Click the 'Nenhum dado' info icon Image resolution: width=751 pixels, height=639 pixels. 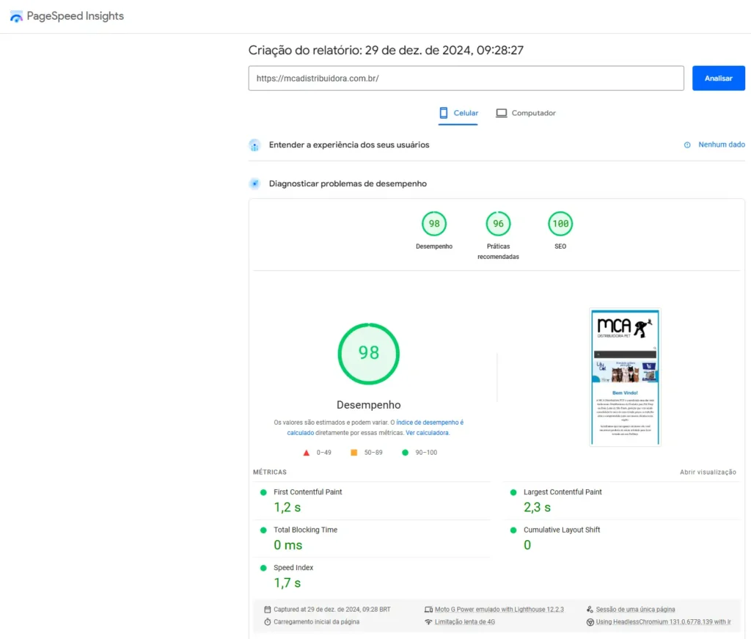click(687, 145)
